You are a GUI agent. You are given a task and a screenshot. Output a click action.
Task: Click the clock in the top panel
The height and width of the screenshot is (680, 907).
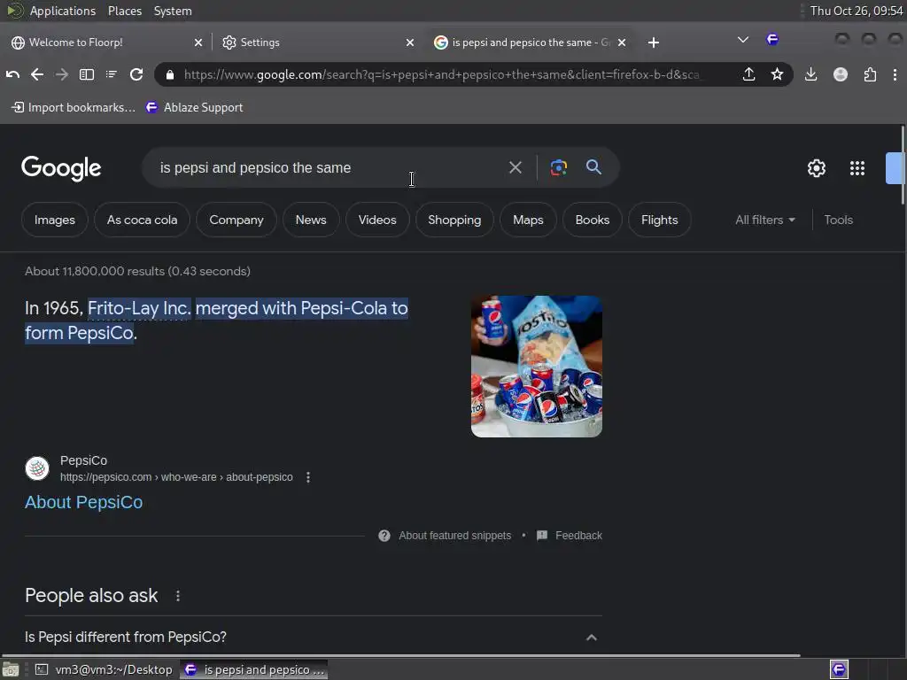pos(857,11)
